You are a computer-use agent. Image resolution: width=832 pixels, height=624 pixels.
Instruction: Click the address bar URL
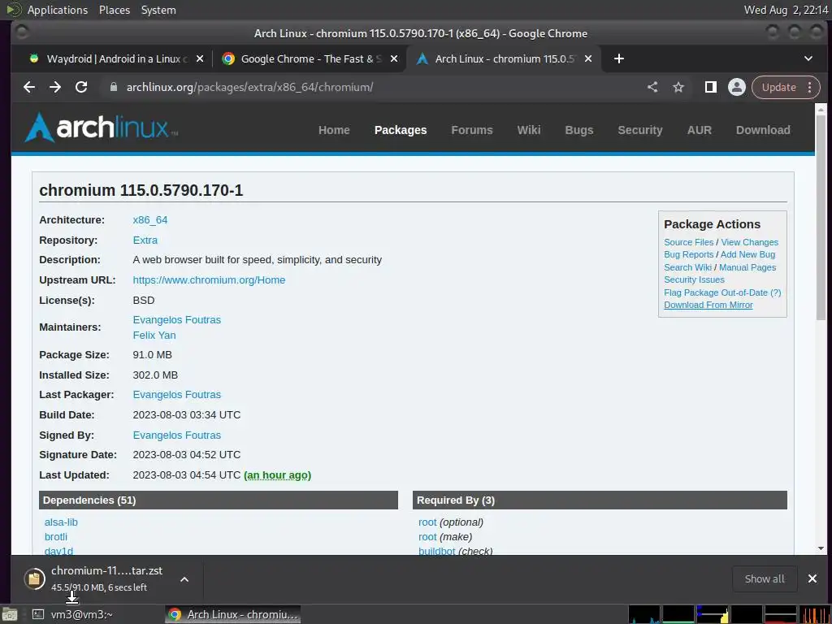click(249, 87)
